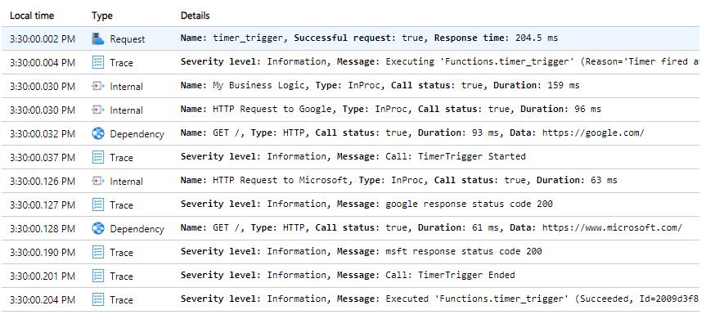Click Trace icon for msft response row

click(98, 252)
